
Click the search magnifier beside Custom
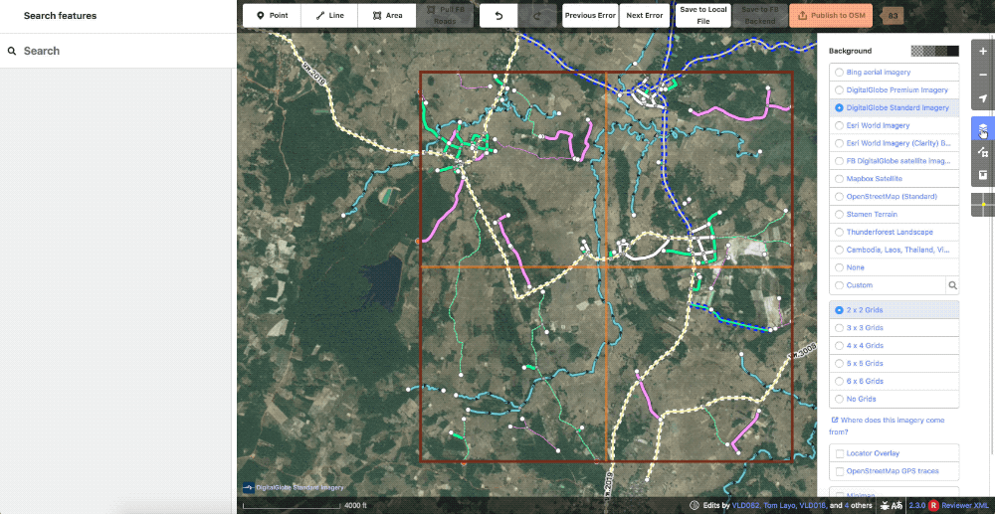click(952, 285)
